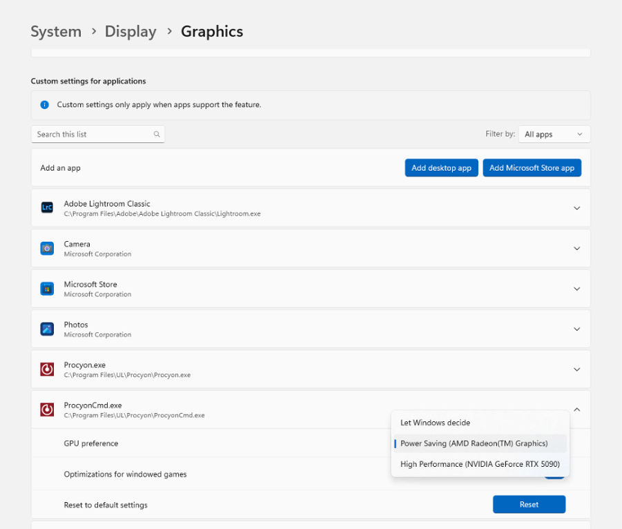The width and height of the screenshot is (622, 529).
Task: Click the Microsoft Store app icon
Action: [47, 289]
